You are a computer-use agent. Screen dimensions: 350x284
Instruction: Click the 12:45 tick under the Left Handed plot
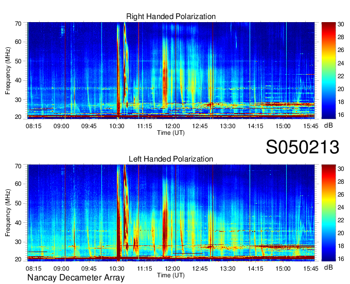(200, 269)
